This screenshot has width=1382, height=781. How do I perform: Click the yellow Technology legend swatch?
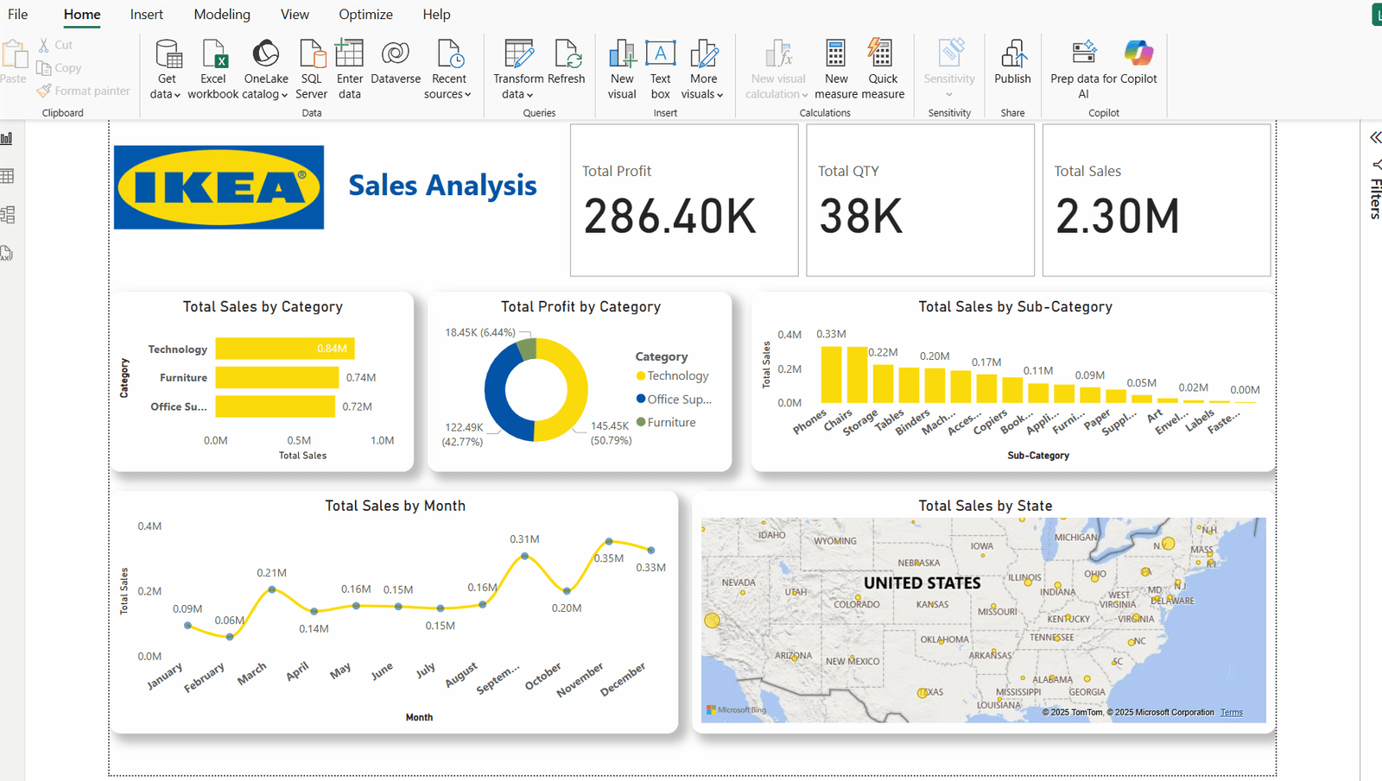[641, 375]
